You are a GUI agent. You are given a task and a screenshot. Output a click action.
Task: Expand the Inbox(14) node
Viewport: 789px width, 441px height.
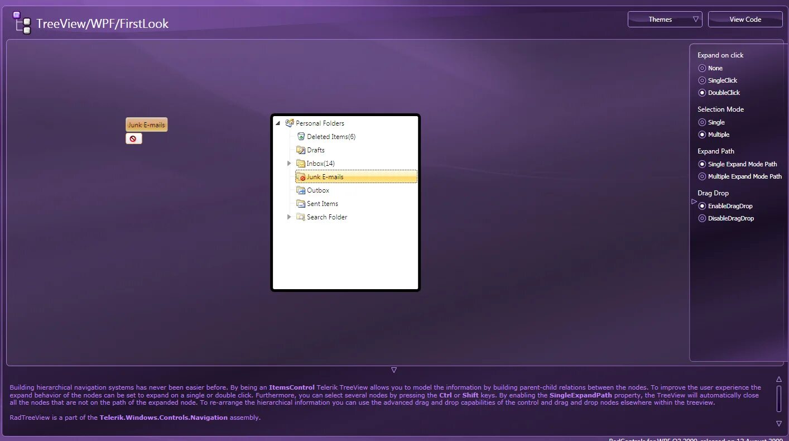click(289, 163)
